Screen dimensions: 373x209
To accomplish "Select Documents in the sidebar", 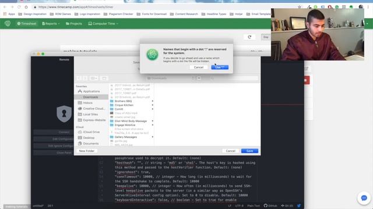I will pos(92,143).
